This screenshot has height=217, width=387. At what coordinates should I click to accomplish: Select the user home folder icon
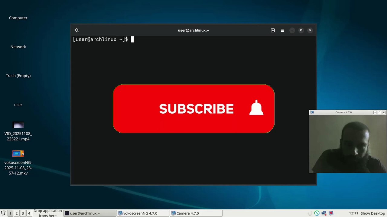pos(18,105)
